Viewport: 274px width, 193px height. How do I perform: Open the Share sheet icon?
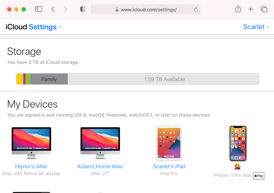(x=238, y=9)
